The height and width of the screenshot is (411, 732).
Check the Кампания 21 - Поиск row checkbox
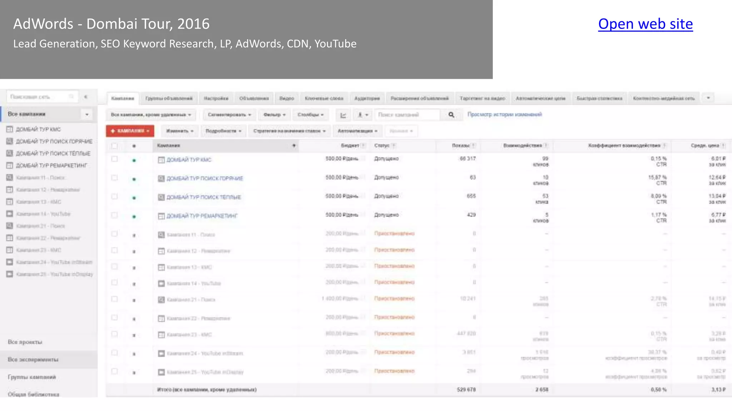tap(114, 299)
